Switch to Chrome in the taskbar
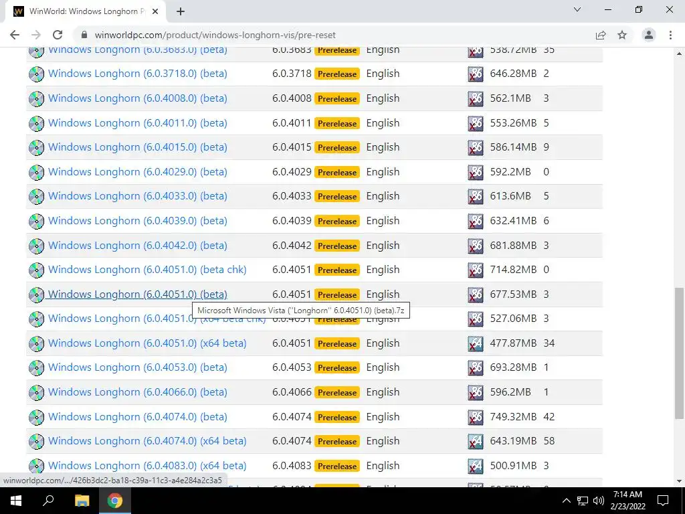This screenshot has height=514, width=685. pos(115,501)
